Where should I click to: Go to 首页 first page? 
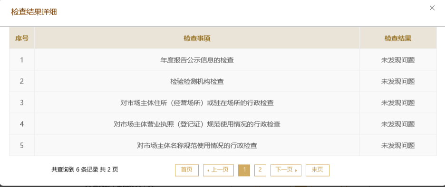[187, 170]
